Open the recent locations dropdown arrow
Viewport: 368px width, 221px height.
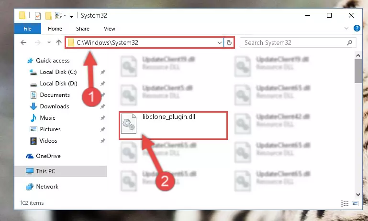point(49,42)
